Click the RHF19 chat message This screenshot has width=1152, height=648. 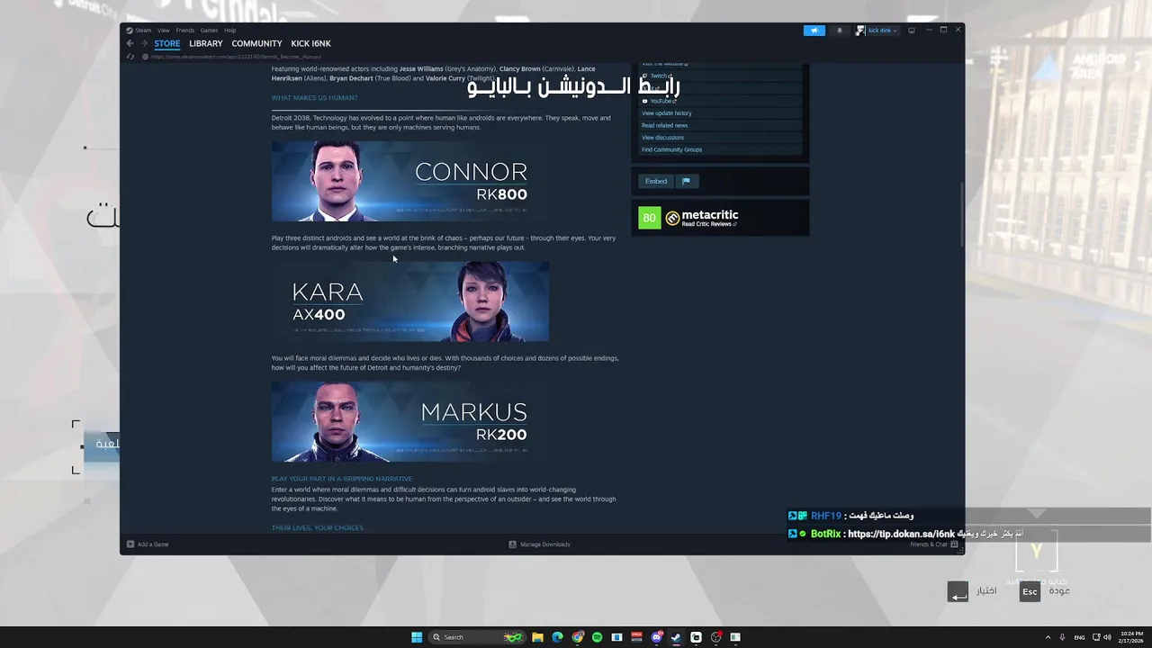851,516
